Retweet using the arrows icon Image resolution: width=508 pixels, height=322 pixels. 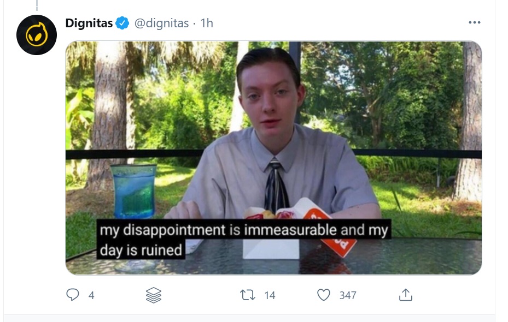coord(248,295)
